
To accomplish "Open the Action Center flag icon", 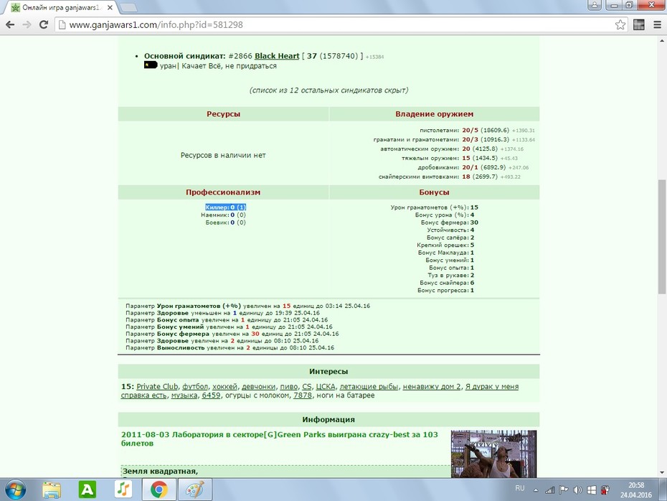I will point(564,490).
